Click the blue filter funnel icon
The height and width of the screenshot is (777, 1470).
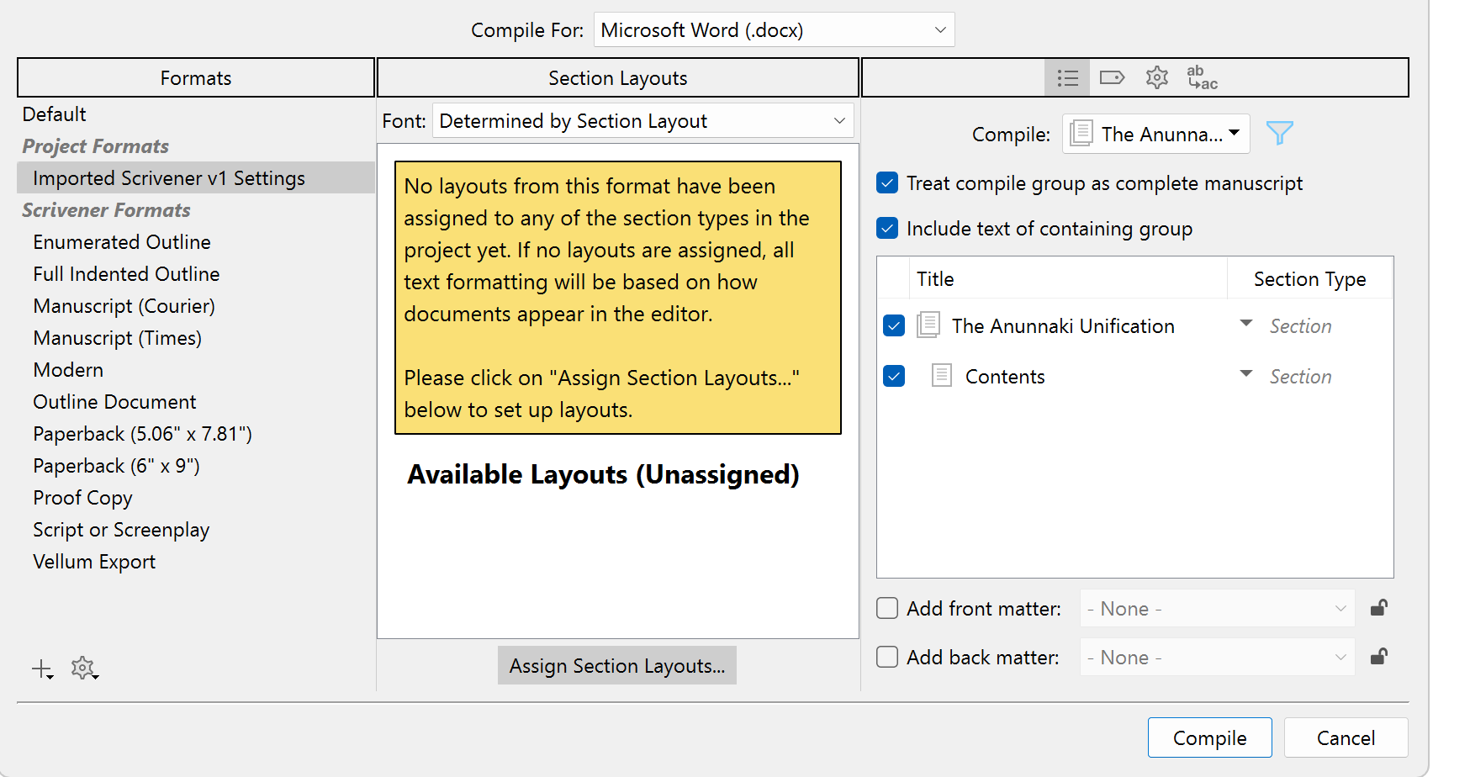pyautogui.click(x=1279, y=133)
